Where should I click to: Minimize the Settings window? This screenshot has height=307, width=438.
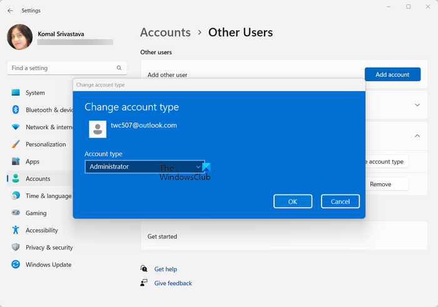tap(389, 6)
